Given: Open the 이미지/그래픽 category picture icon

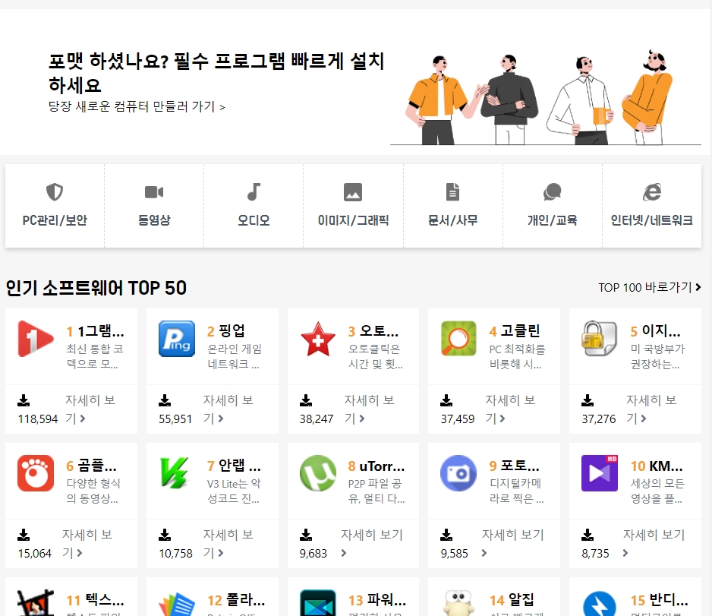Looking at the screenshot, I should tap(353, 192).
